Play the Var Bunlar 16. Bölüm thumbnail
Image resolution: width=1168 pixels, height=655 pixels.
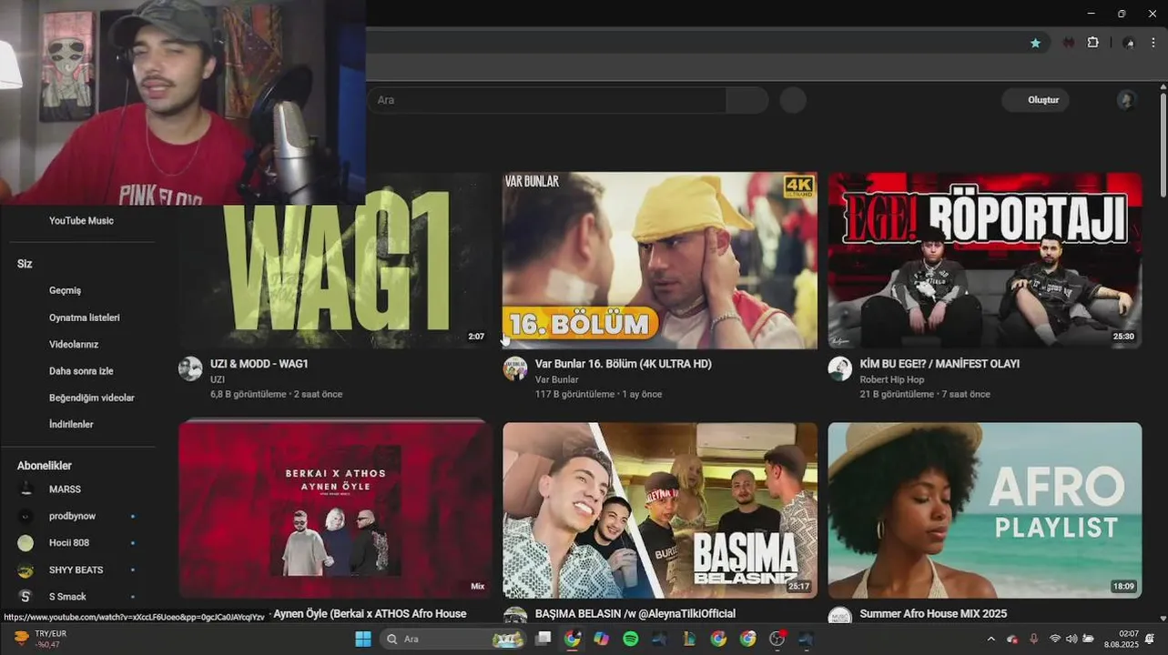click(x=660, y=260)
